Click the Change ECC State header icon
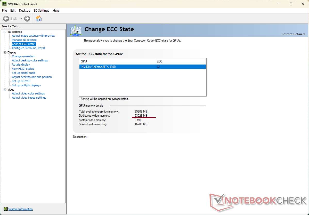 [x=76, y=30]
